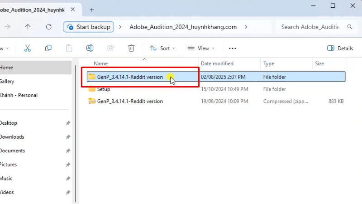Go up one folder level
Image resolution: width=362 pixels, height=204 pixels.
[x=28, y=27]
